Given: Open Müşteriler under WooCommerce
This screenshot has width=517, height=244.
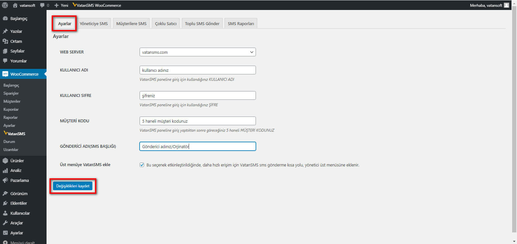Looking at the screenshot, I should coord(12,101).
